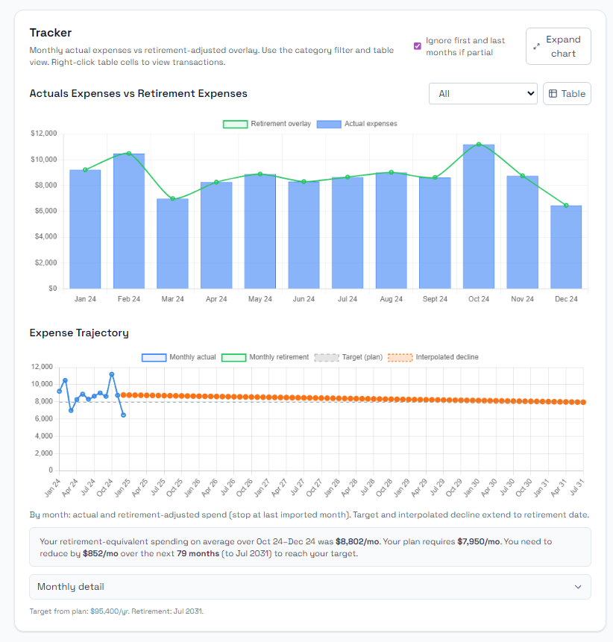Toggle Ignore first and last months checkbox
Screen dimensions: 613x642
click(x=418, y=46)
